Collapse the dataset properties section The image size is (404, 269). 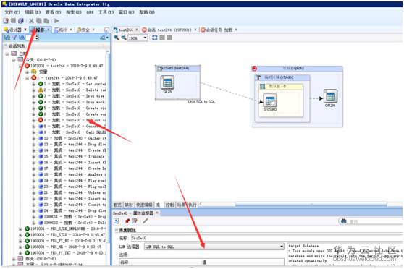click(x=116, y=230)
